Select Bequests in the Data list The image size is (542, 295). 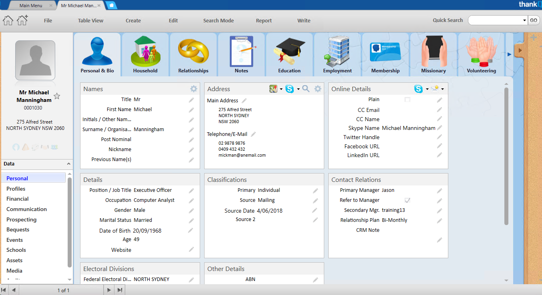point(18,229)
